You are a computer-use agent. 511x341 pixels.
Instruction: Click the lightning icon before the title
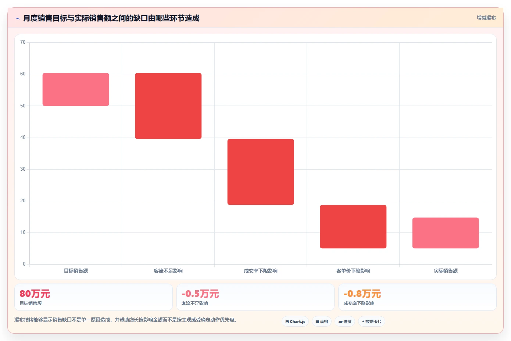(x=17, y=18)
